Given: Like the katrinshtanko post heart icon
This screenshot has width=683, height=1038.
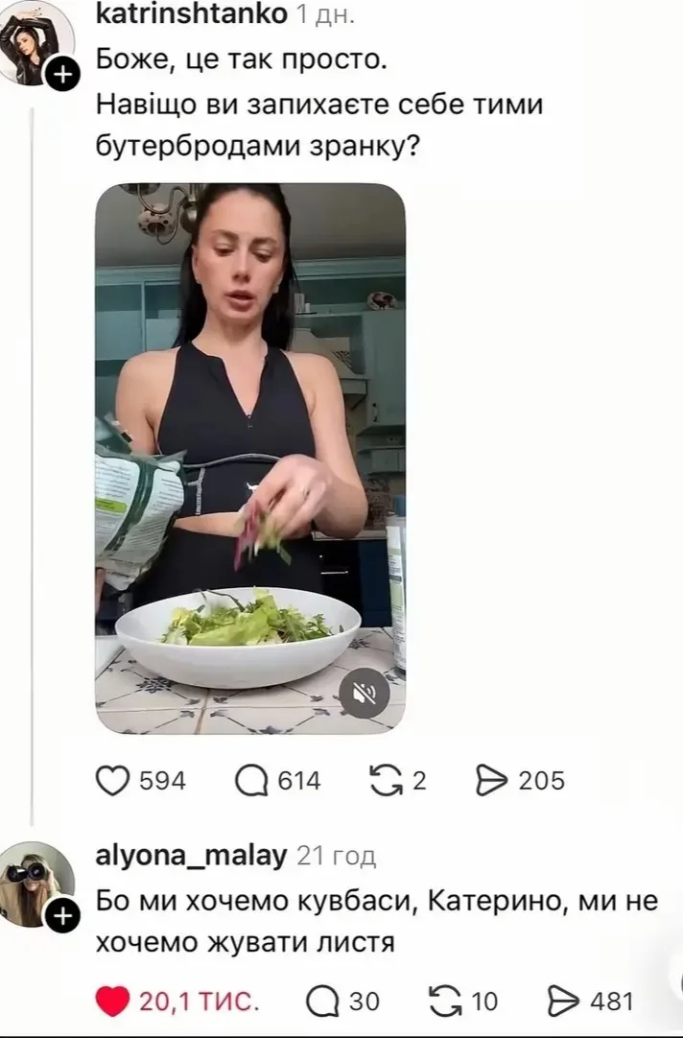Looking at the screenshot, I should point(112,781).
